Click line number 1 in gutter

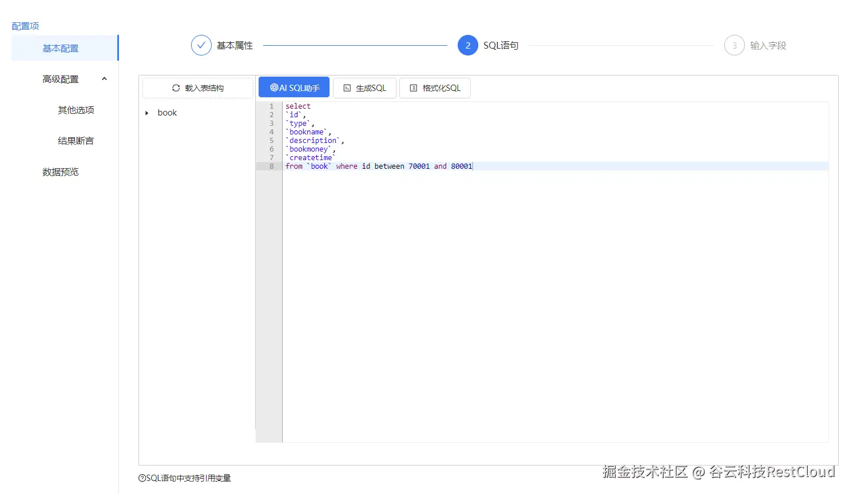[x=272, y=106]
